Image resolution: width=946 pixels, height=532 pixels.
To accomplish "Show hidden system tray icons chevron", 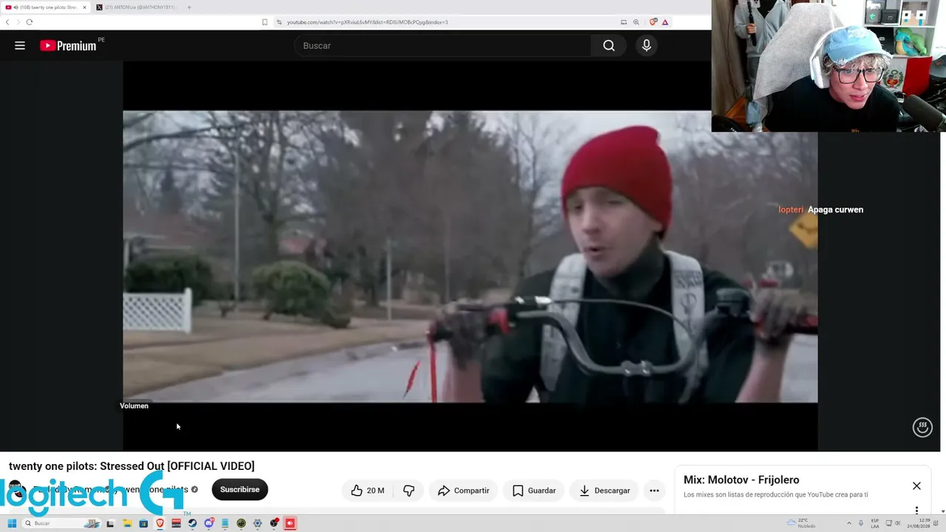I will click(x=848, y=523).
